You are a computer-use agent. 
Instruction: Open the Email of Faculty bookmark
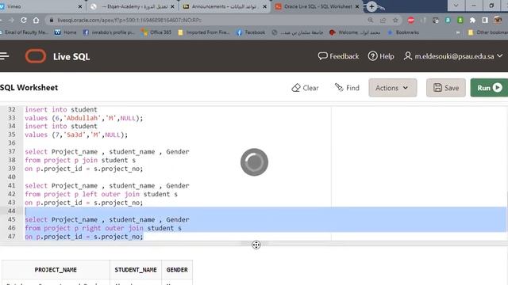[x=25, y=32]
